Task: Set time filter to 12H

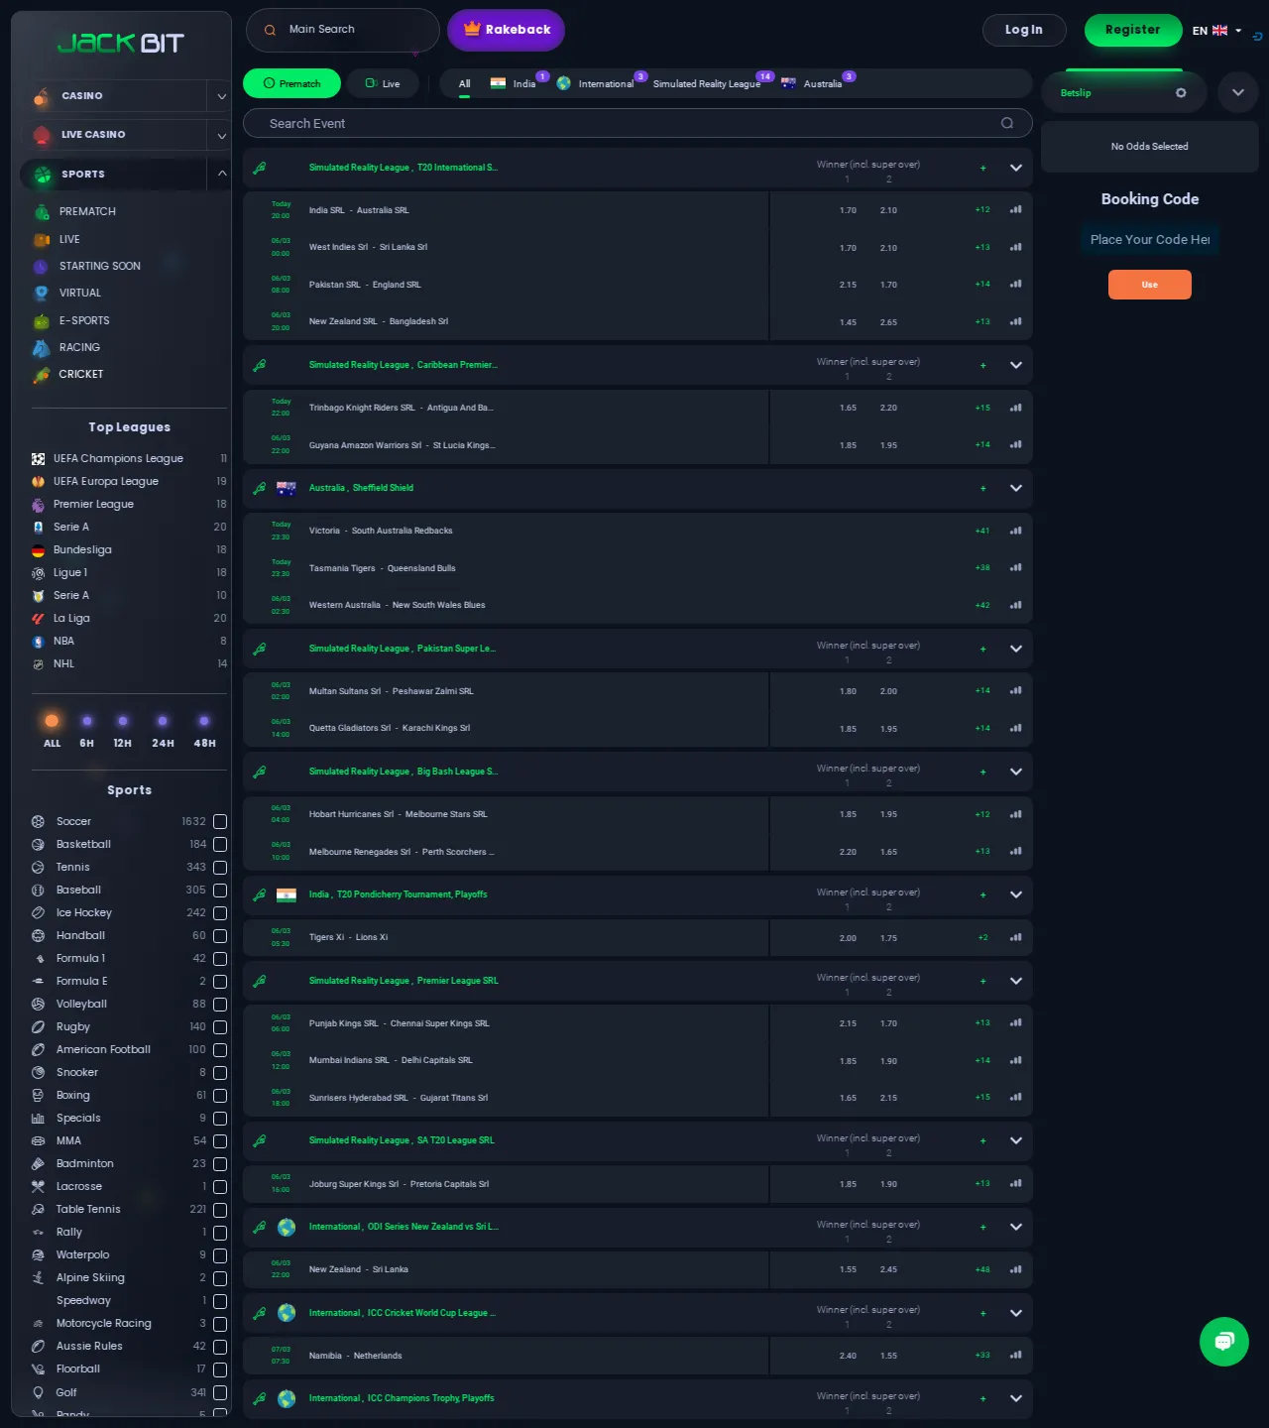Action: pos(122,731)
